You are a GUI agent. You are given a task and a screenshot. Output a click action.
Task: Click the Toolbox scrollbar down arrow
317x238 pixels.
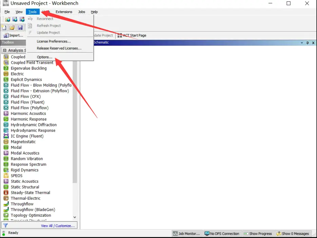[75, 217]
